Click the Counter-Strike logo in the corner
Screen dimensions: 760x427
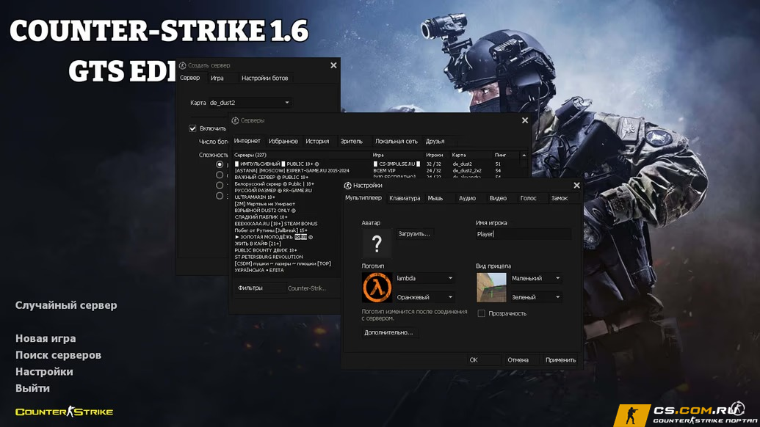click(64, 412)
